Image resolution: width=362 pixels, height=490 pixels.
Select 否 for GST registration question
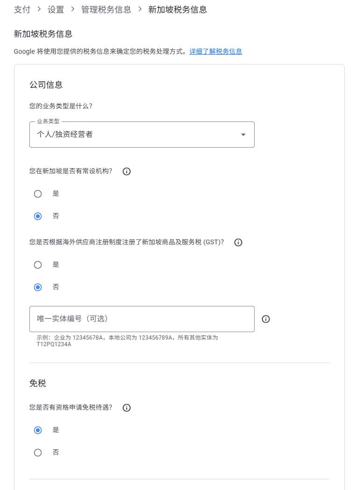(x=38, y=287)
